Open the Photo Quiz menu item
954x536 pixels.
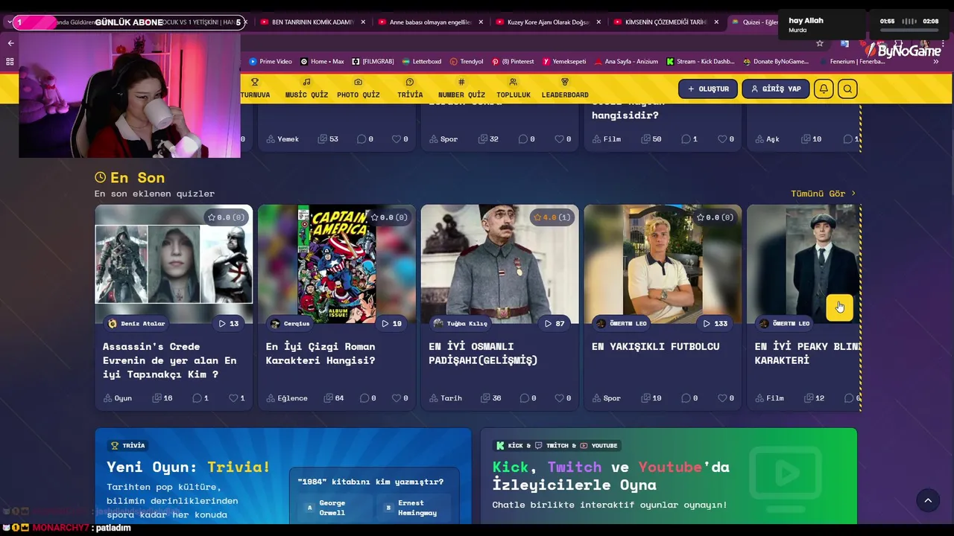358,89
